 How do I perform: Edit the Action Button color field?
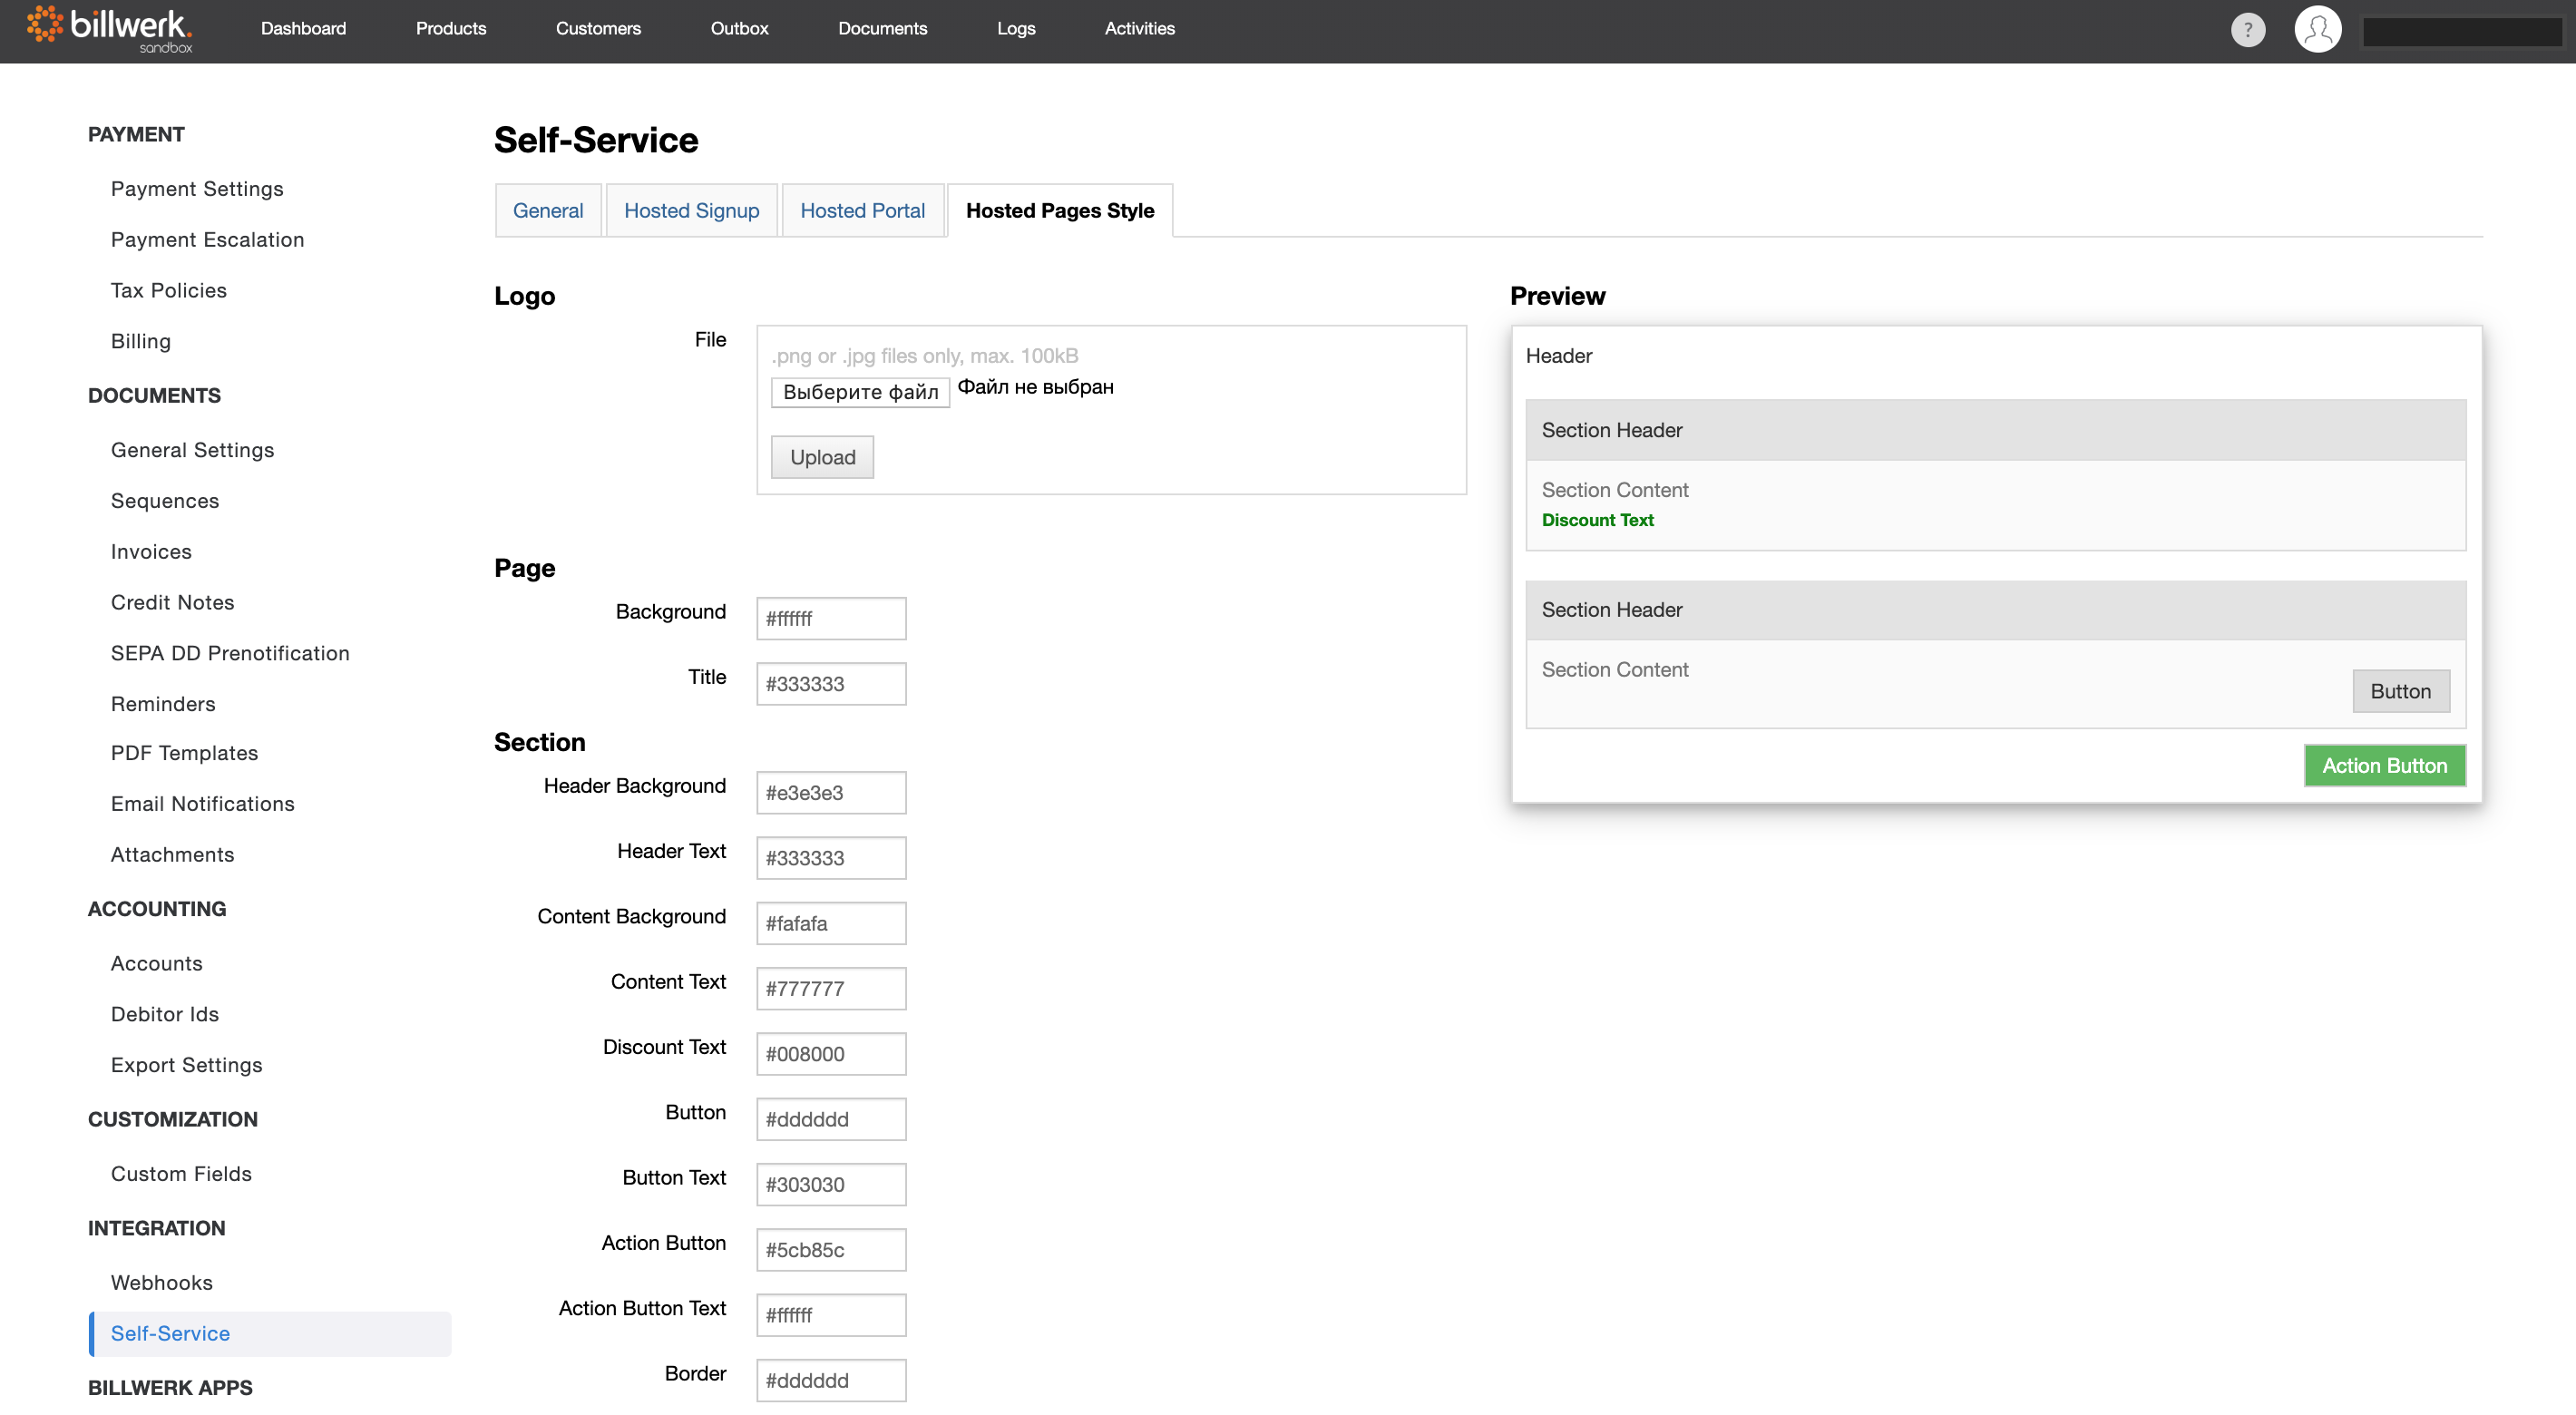point(830,1250)
